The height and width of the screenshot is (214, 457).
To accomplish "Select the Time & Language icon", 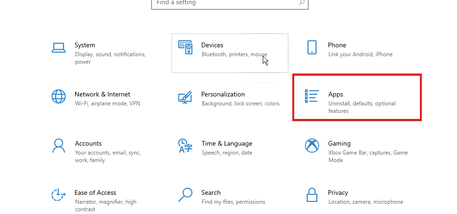I will tap(185, 146).
